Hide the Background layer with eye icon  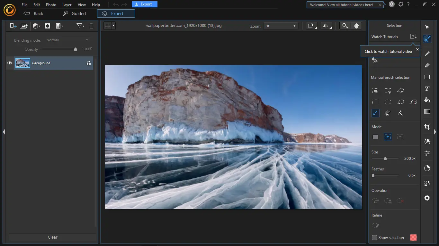coord(10,63)
